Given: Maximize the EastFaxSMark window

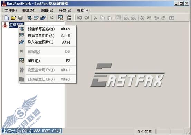Looking at the screenshot, I should (x=181, y=3).
